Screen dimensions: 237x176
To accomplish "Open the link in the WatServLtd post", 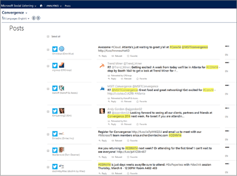I will click(131, 152).
